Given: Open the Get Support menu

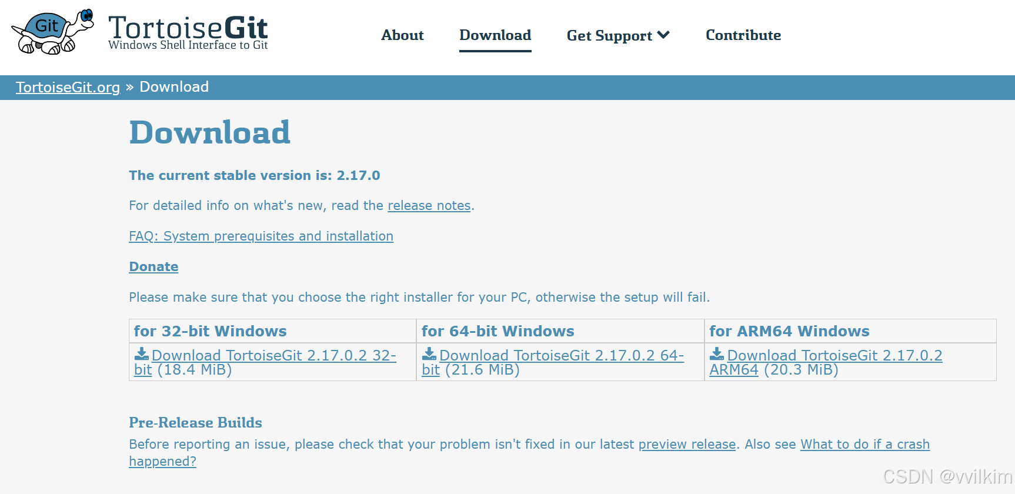Looking at the screenshot, I should 618,36.
